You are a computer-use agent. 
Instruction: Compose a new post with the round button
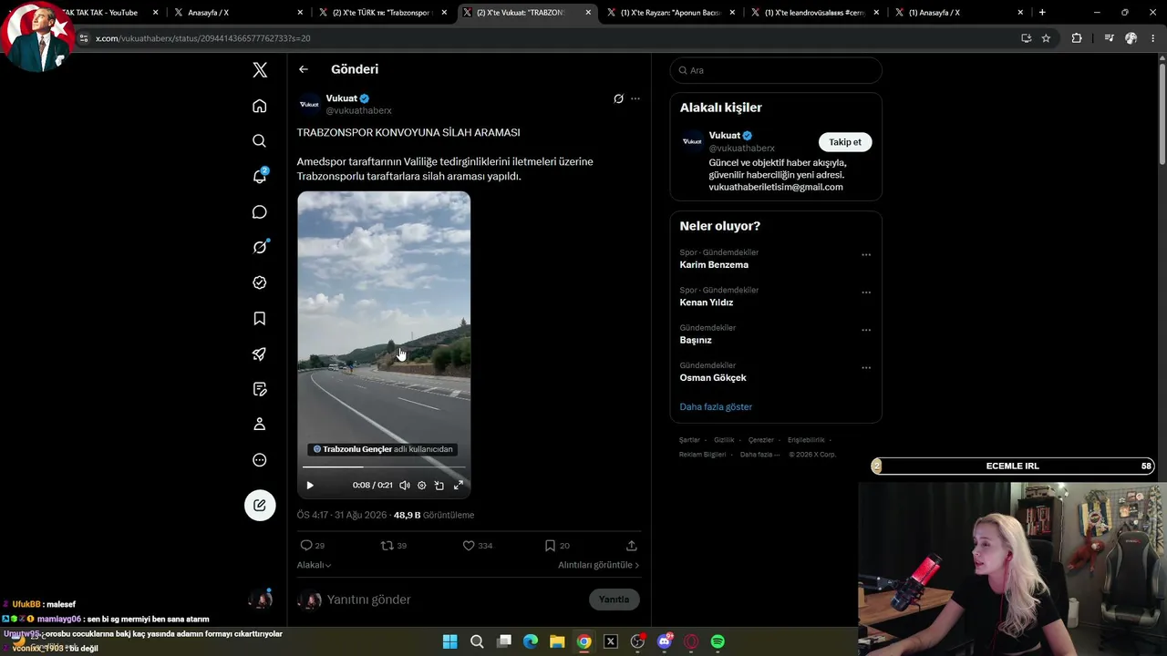point(260,505)
